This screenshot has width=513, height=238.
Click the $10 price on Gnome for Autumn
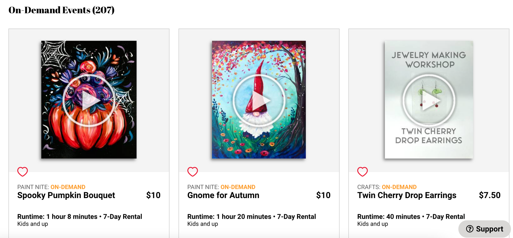tap(323, 195)
